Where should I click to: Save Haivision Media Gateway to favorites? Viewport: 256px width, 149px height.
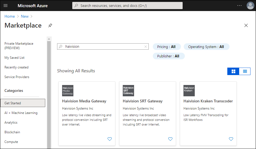click(x=110, y=139)
